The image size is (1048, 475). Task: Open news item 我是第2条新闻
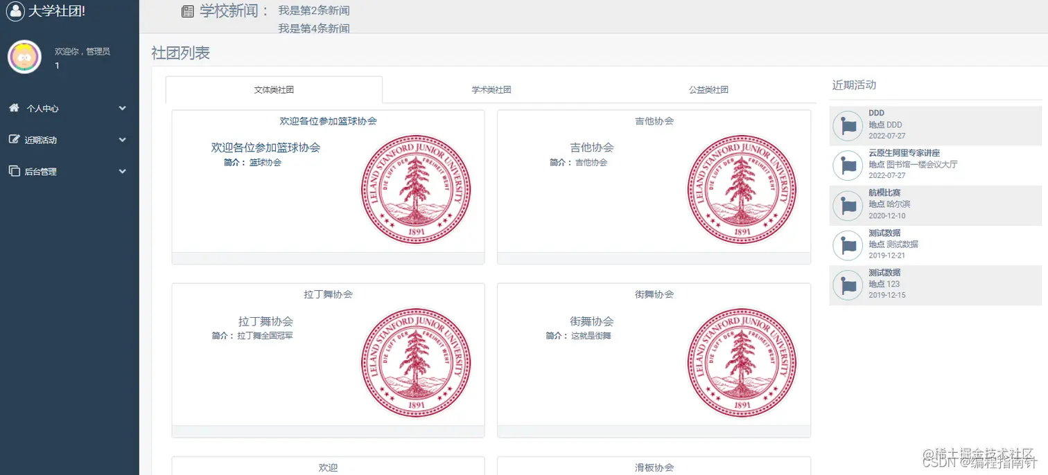tap(314, 10)
